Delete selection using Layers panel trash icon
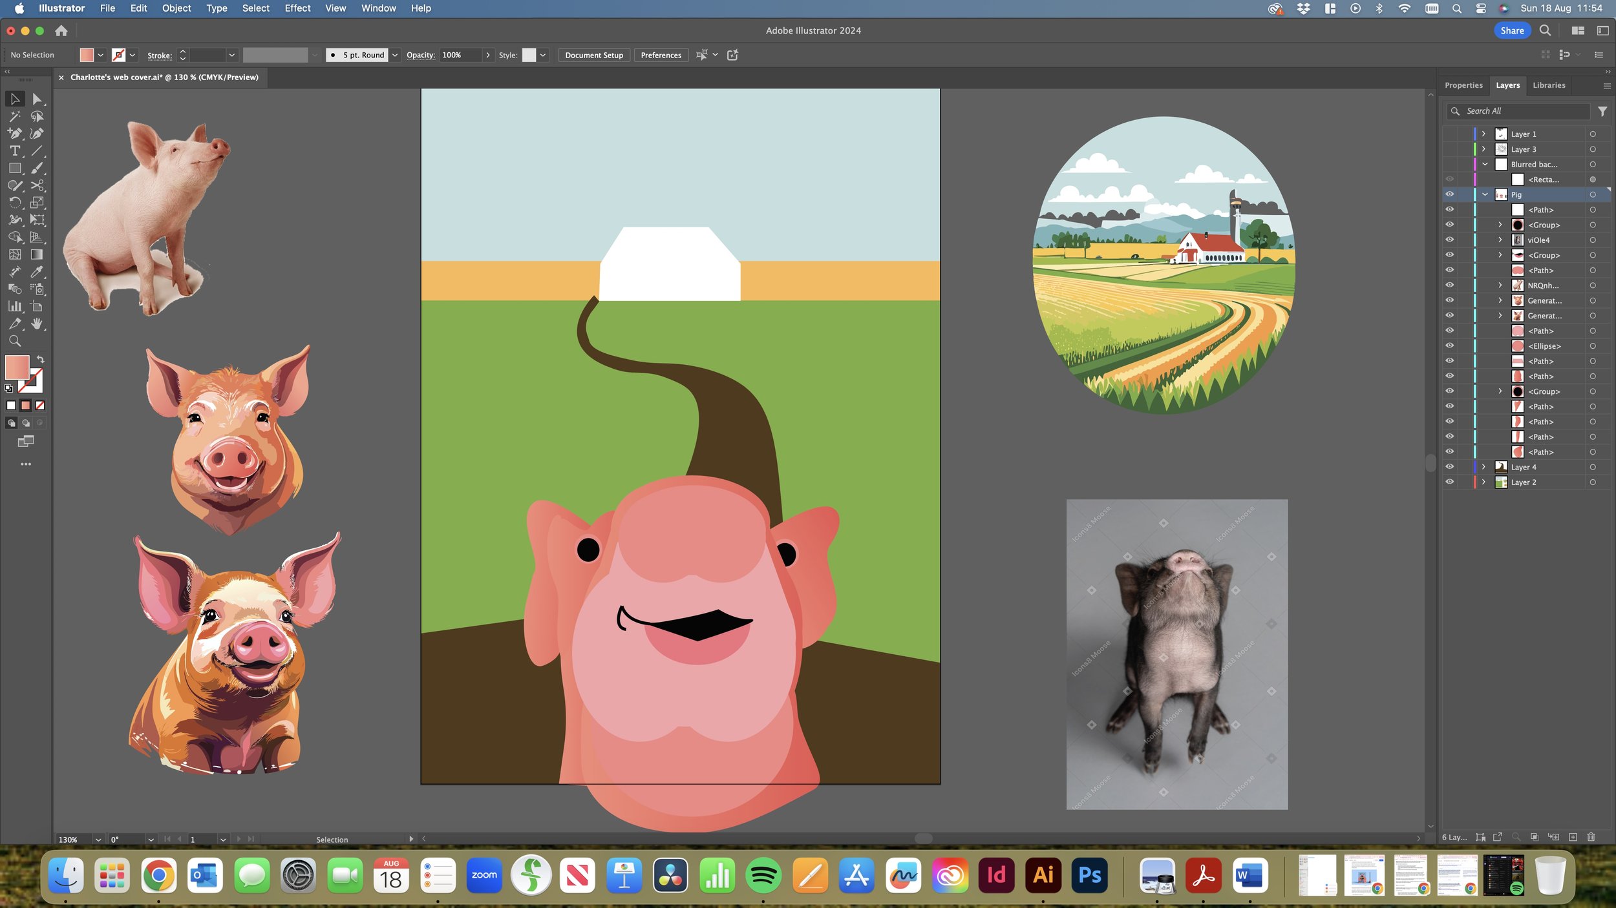 pos(1591,837)
